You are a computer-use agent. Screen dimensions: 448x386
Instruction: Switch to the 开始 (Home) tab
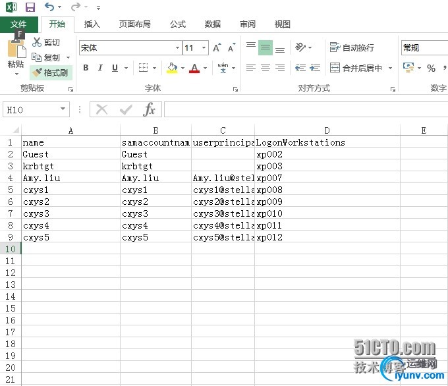(x=57, y=24)
